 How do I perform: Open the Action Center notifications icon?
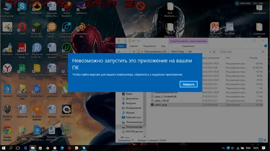(x=264, y=148)
